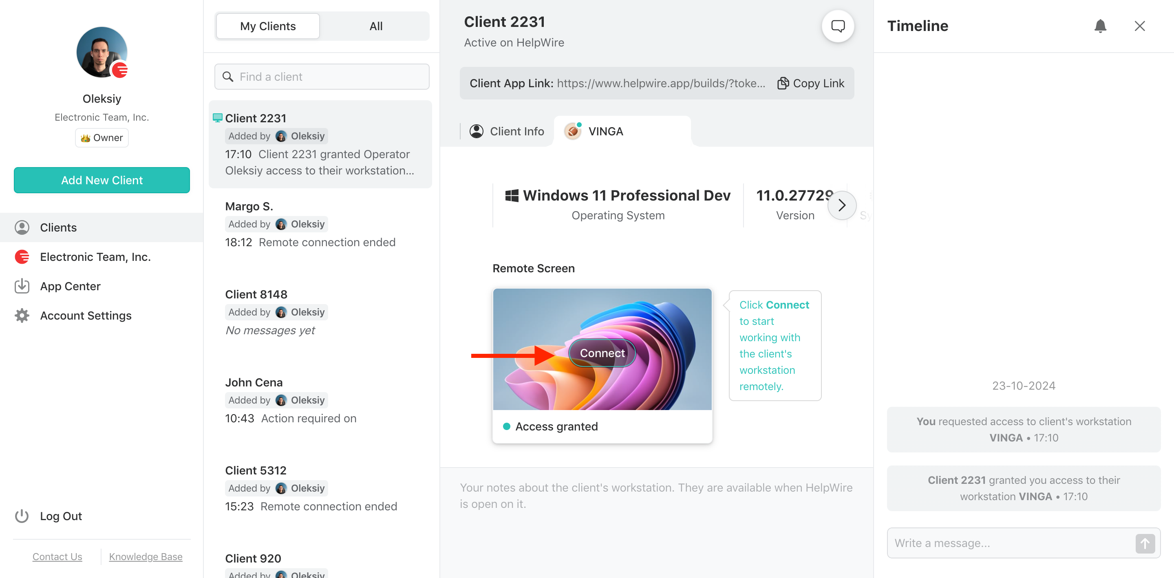The image size is (1174, 578).
Task: Click the App Center sidebar icon
Action: 22,285
